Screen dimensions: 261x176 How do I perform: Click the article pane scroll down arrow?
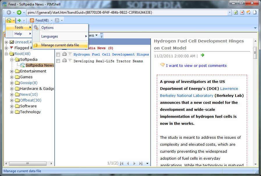click(255, 164)
